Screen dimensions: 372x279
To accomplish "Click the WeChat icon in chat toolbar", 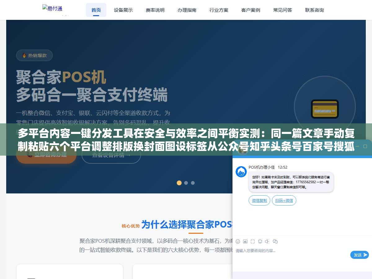I will point(275,241).
